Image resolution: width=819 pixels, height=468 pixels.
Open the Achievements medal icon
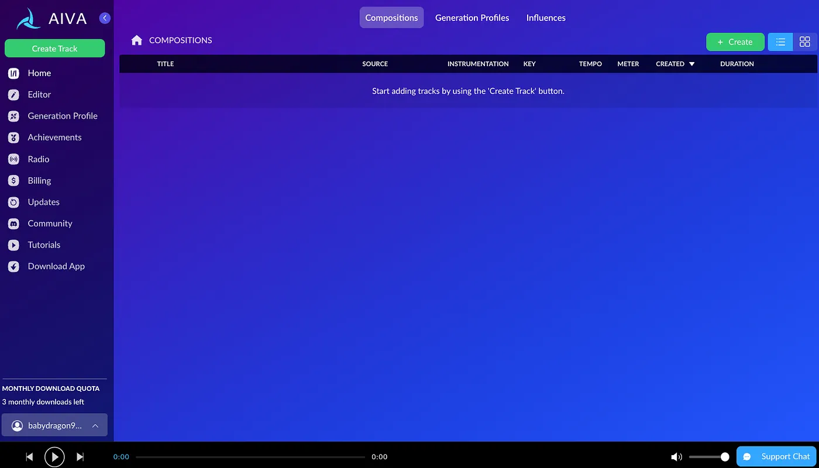[x=14, y=137]
